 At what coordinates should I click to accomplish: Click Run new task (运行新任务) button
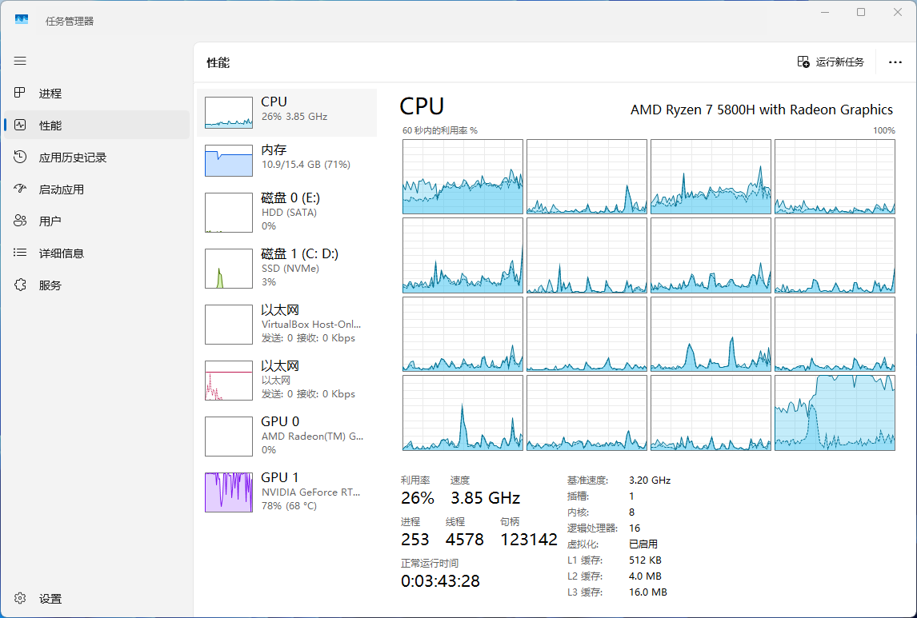pos(831,62)
